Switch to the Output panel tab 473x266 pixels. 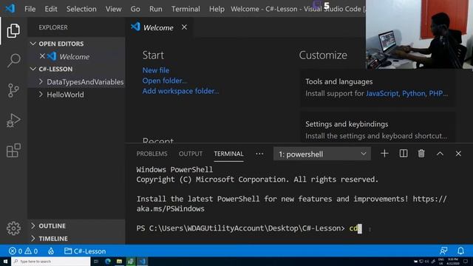coord(191,154)
